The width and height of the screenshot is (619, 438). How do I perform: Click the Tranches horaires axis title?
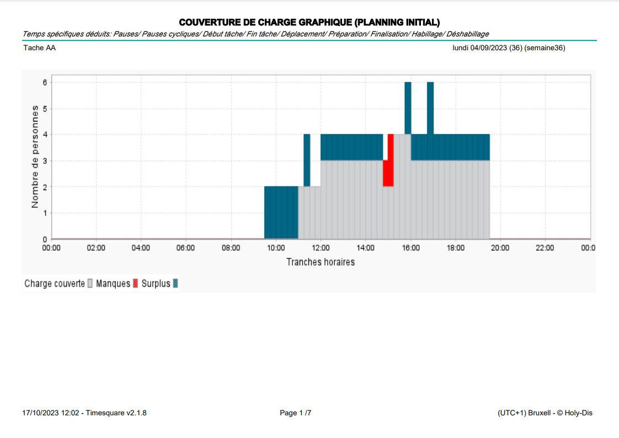pyautogui.click(x=321, y=262)
